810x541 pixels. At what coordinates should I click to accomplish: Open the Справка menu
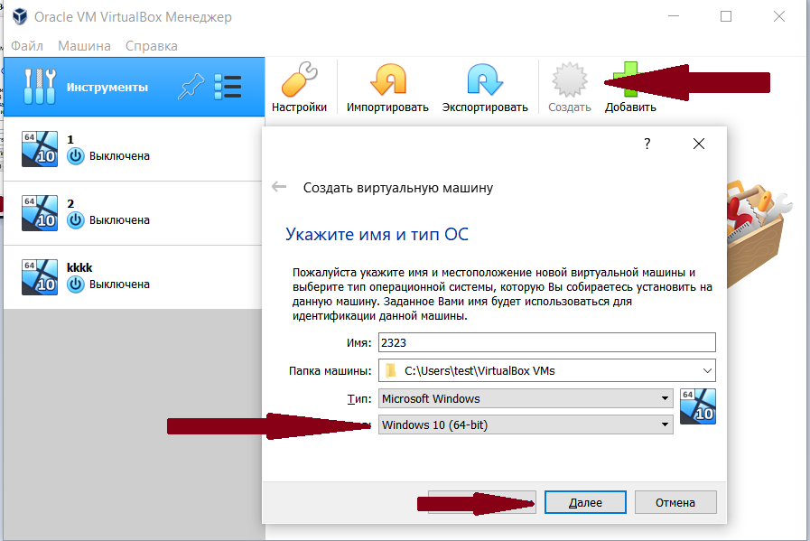point(151,46)
